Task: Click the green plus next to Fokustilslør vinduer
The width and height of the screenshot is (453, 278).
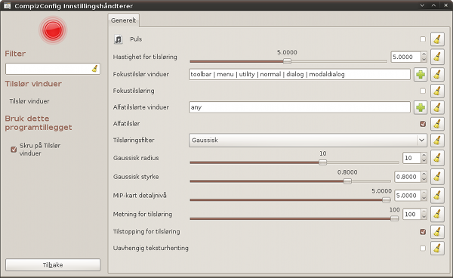Action: 421,74
